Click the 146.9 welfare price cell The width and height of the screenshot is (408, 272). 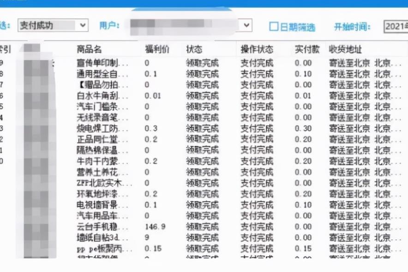pos(155,227)
